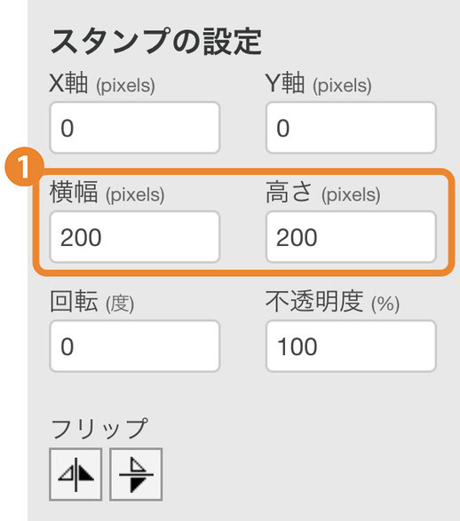Click the (%) unit text beside 不透明度
This screenshot has width=460, height=521.
[385, 304]
